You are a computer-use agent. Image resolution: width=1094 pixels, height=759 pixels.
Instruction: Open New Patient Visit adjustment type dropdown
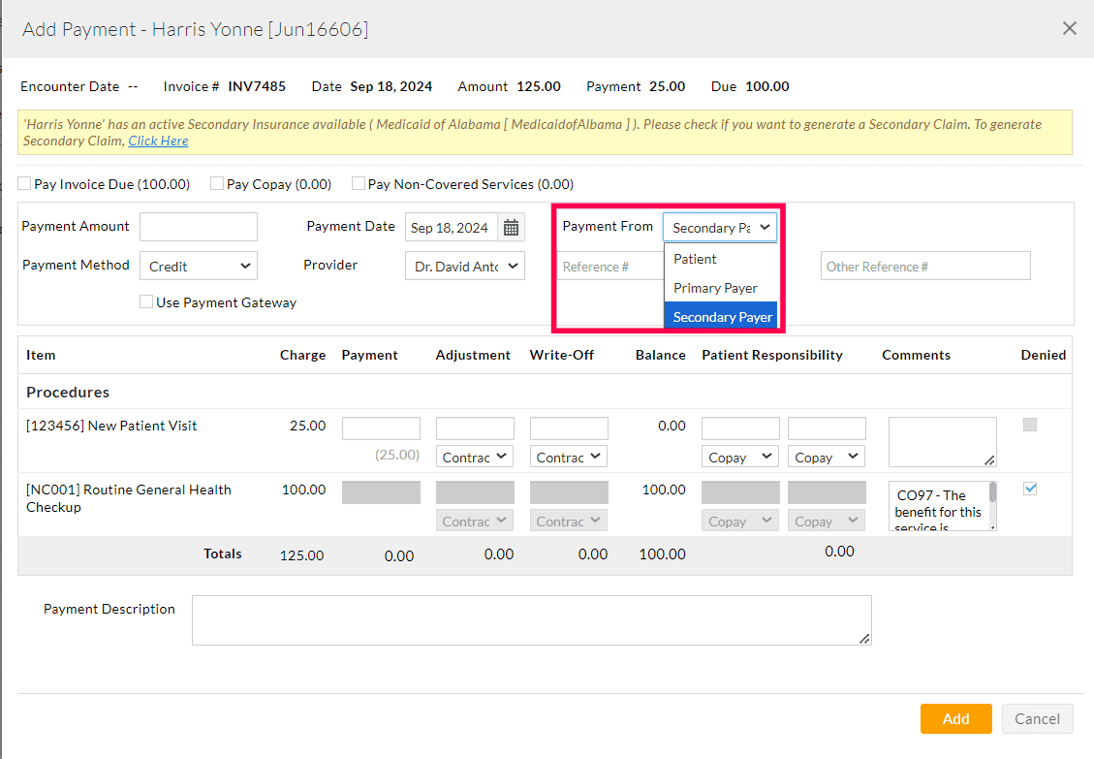[x=475, y=457]
